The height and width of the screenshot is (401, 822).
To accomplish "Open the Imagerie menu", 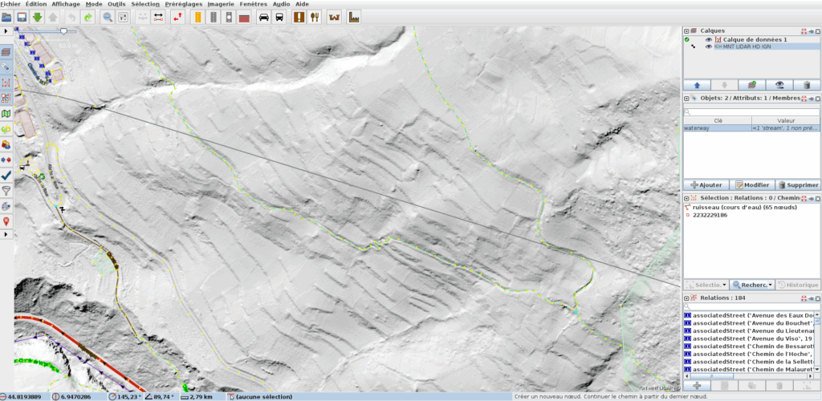I will 221,4.
